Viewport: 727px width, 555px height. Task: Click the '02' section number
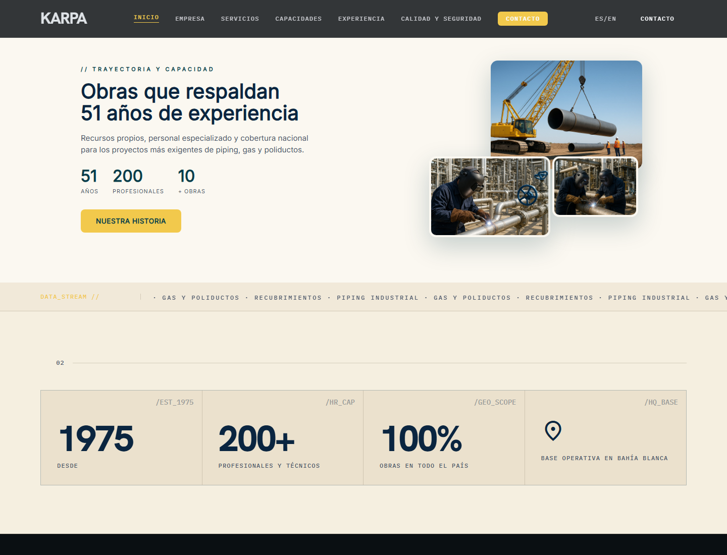point(60,363)
